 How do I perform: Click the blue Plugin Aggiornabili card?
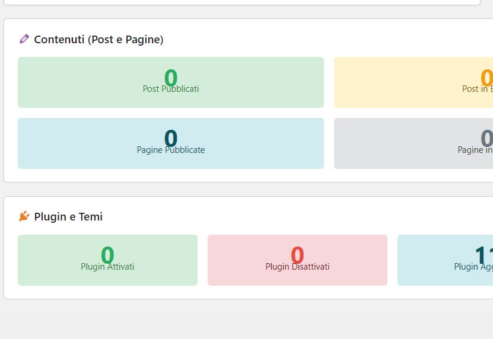[x=445, y=260]
